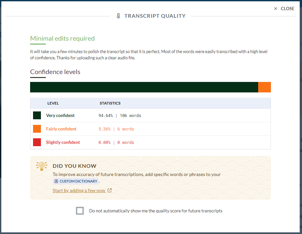The image size is (302, 234).
Task: Click the STATISTICS column header
Action: point(110,103)
